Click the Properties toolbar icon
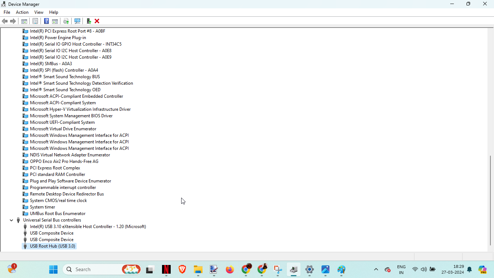This screenshot has height=278, width=494. click(x=35, y=21)
